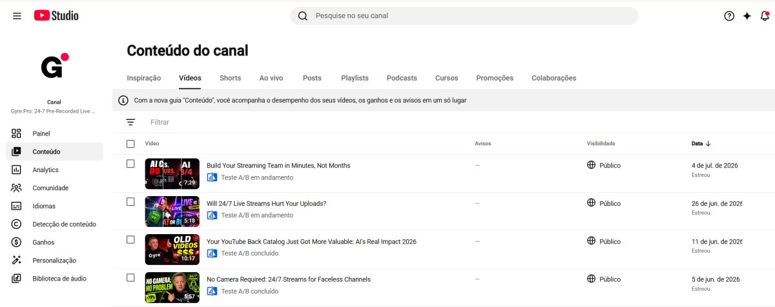Open the Your YouTube Back Catalog video title
This screenshot has height=307, width=775.
tap(311, 242)
